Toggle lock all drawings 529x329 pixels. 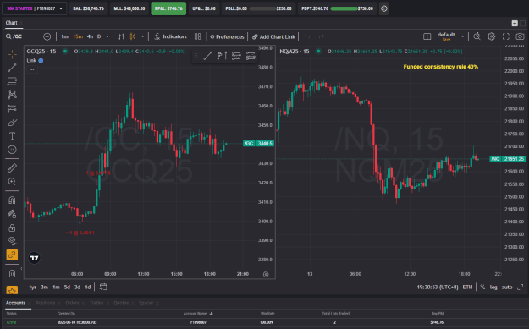(x=12, y=228)
